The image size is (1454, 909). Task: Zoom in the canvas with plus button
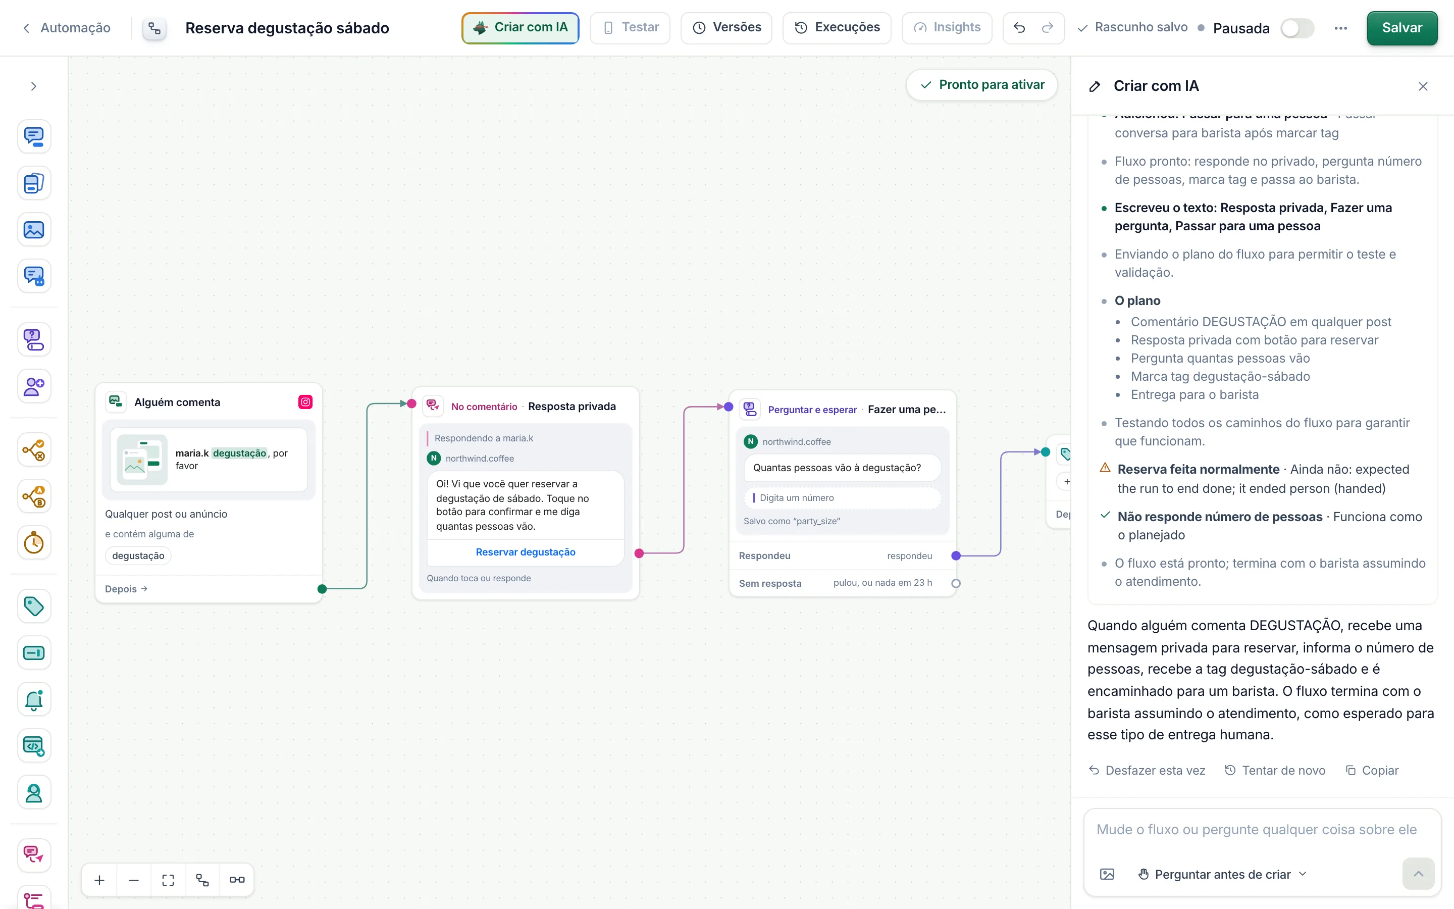click(x=100, y=880)
